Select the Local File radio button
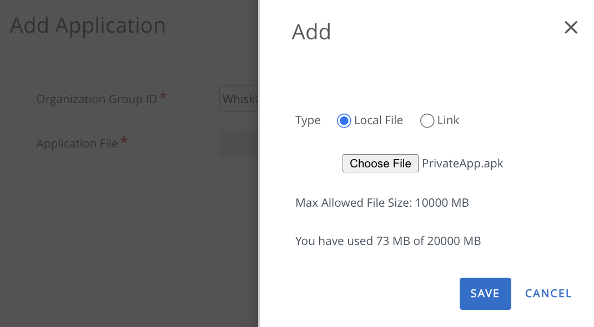 click(345, 120)
